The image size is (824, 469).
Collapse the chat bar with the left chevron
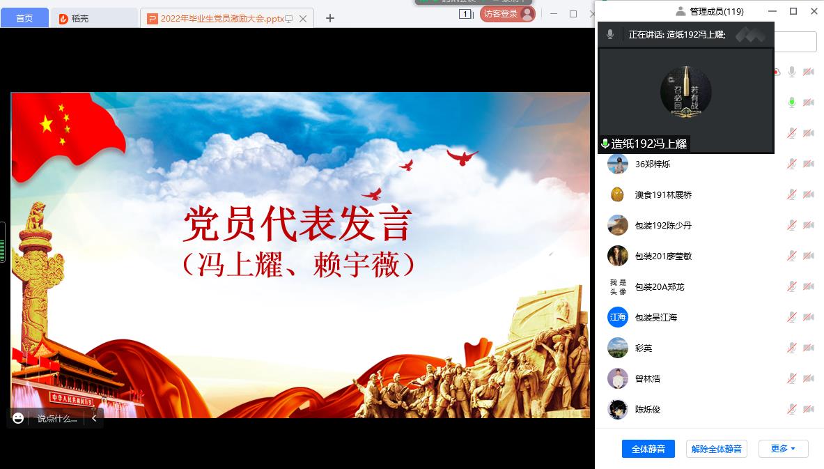click(94, 418)
